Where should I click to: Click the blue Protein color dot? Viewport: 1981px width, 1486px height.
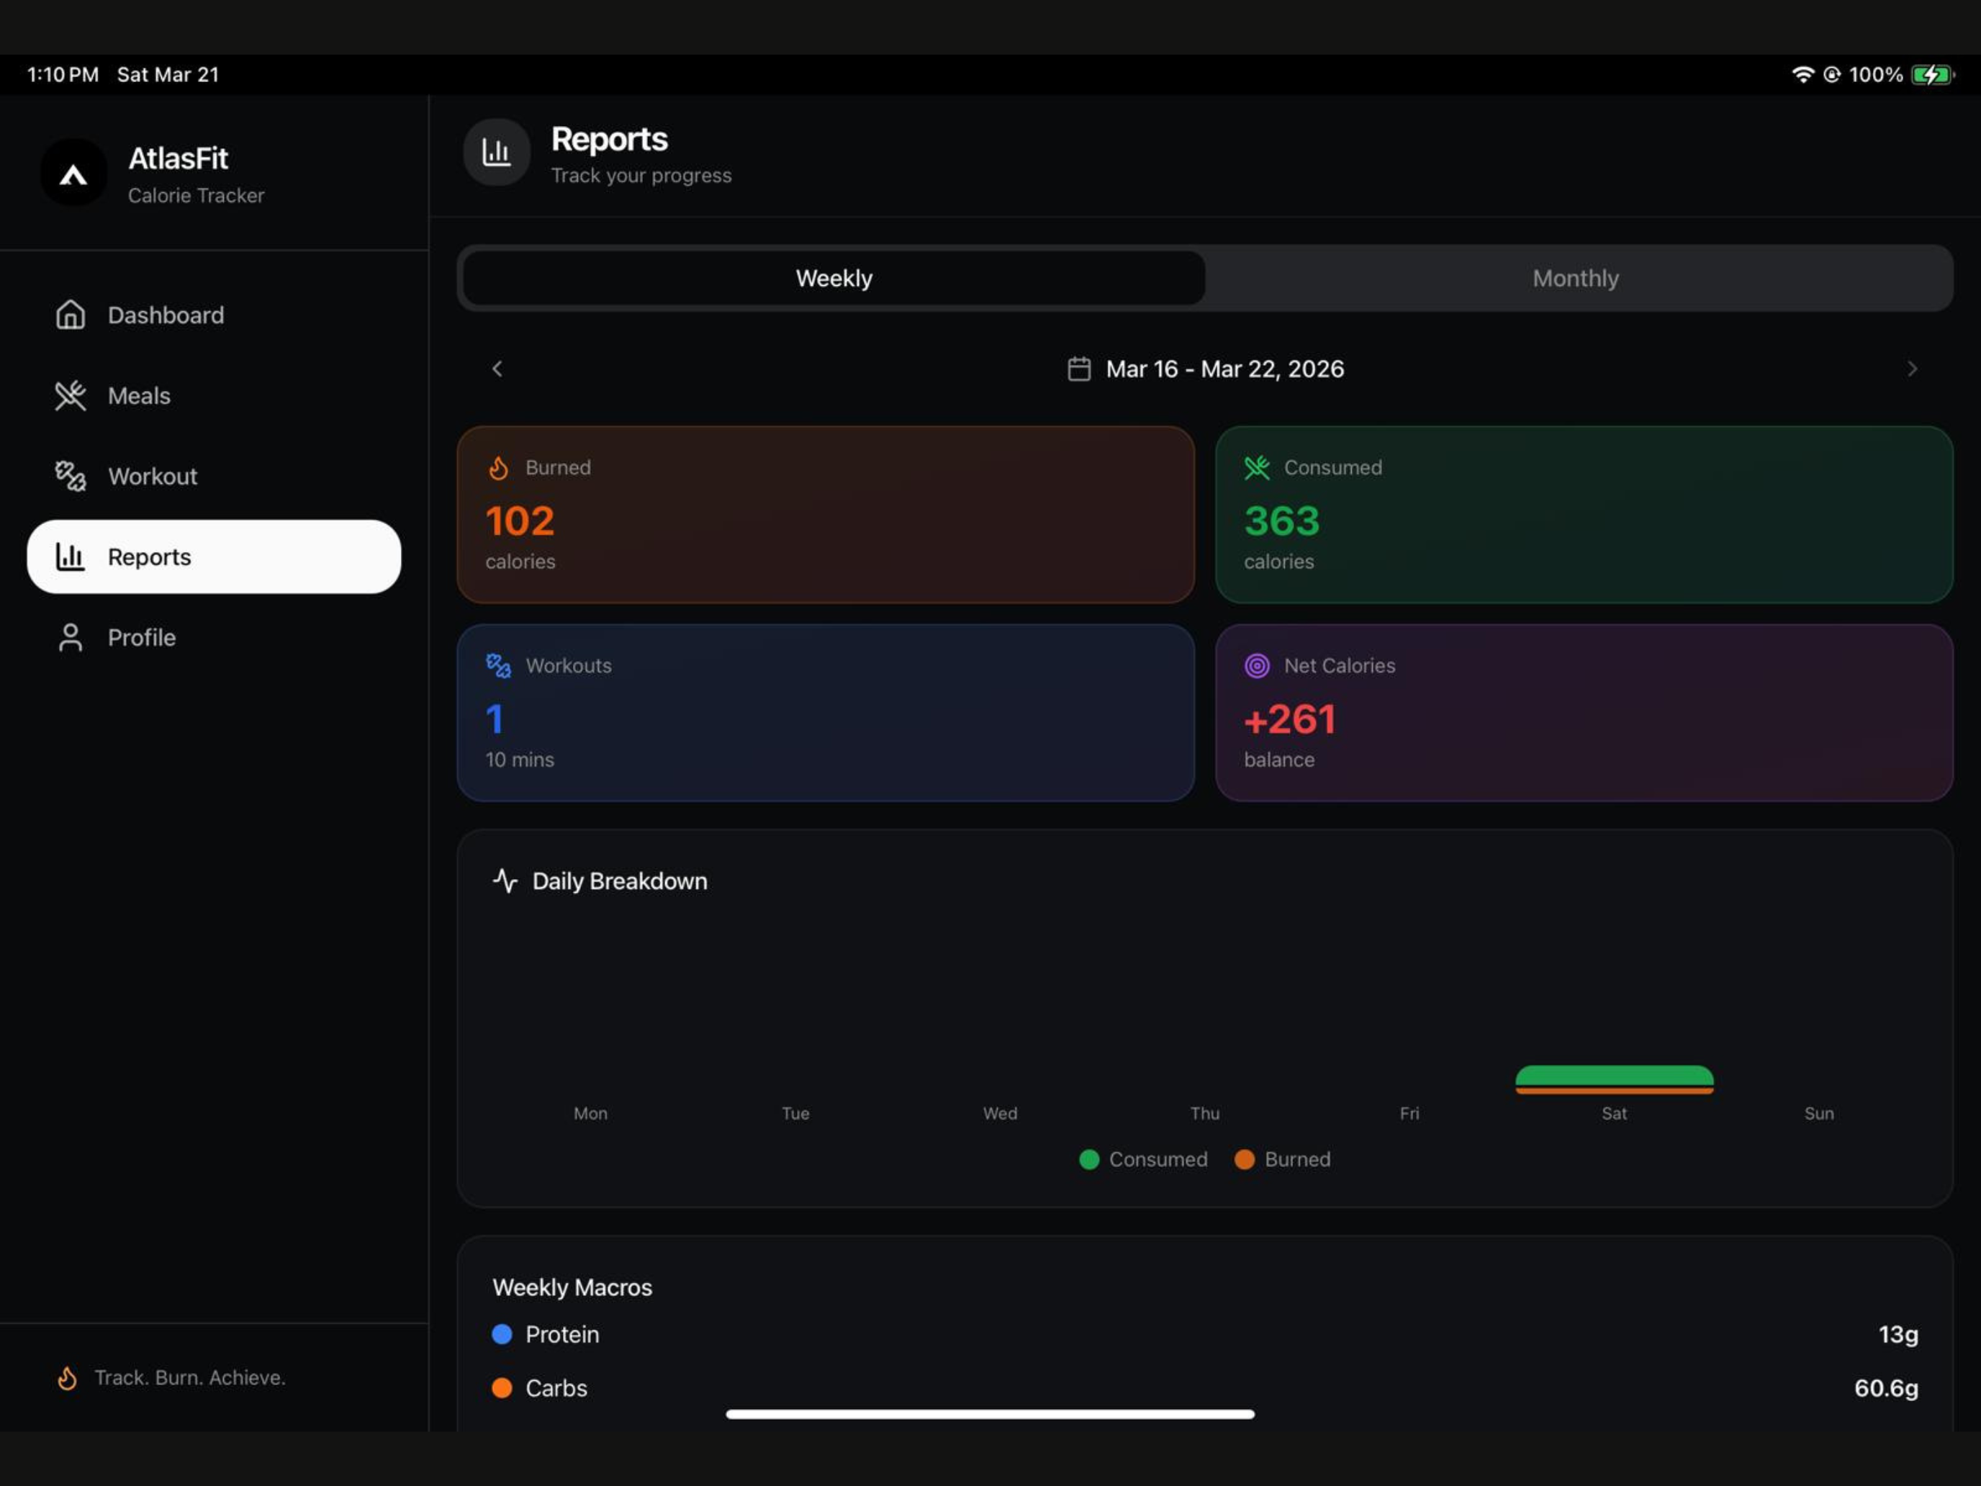pyautogui.click(x=502, y=1335)
